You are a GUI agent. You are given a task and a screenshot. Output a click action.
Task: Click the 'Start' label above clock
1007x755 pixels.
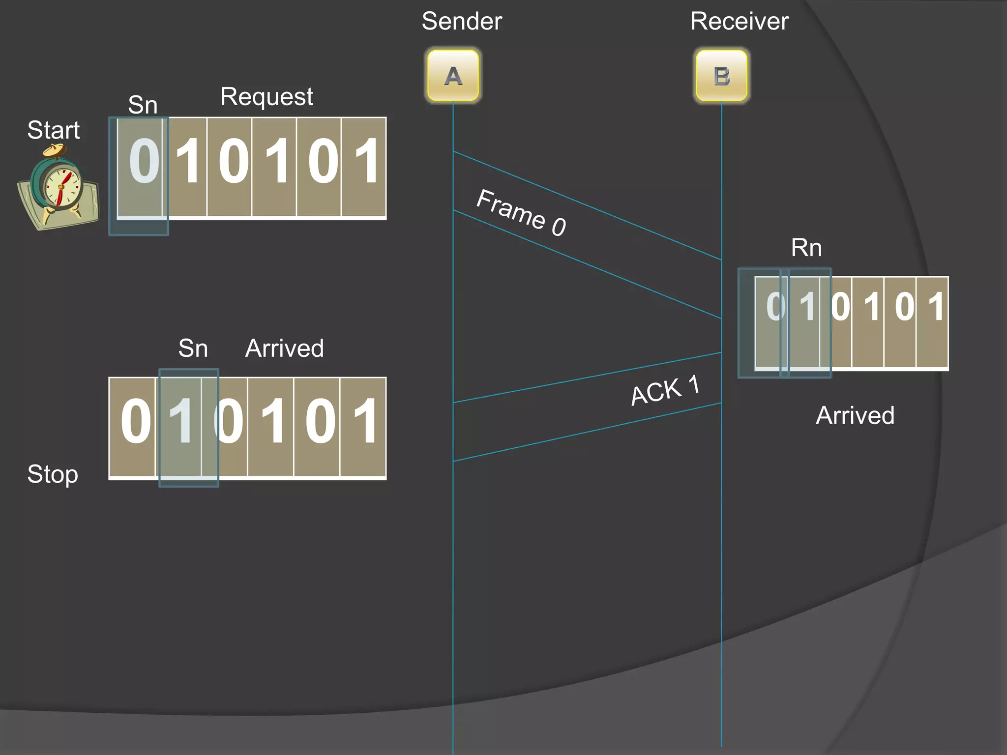(x=53, y=130)
